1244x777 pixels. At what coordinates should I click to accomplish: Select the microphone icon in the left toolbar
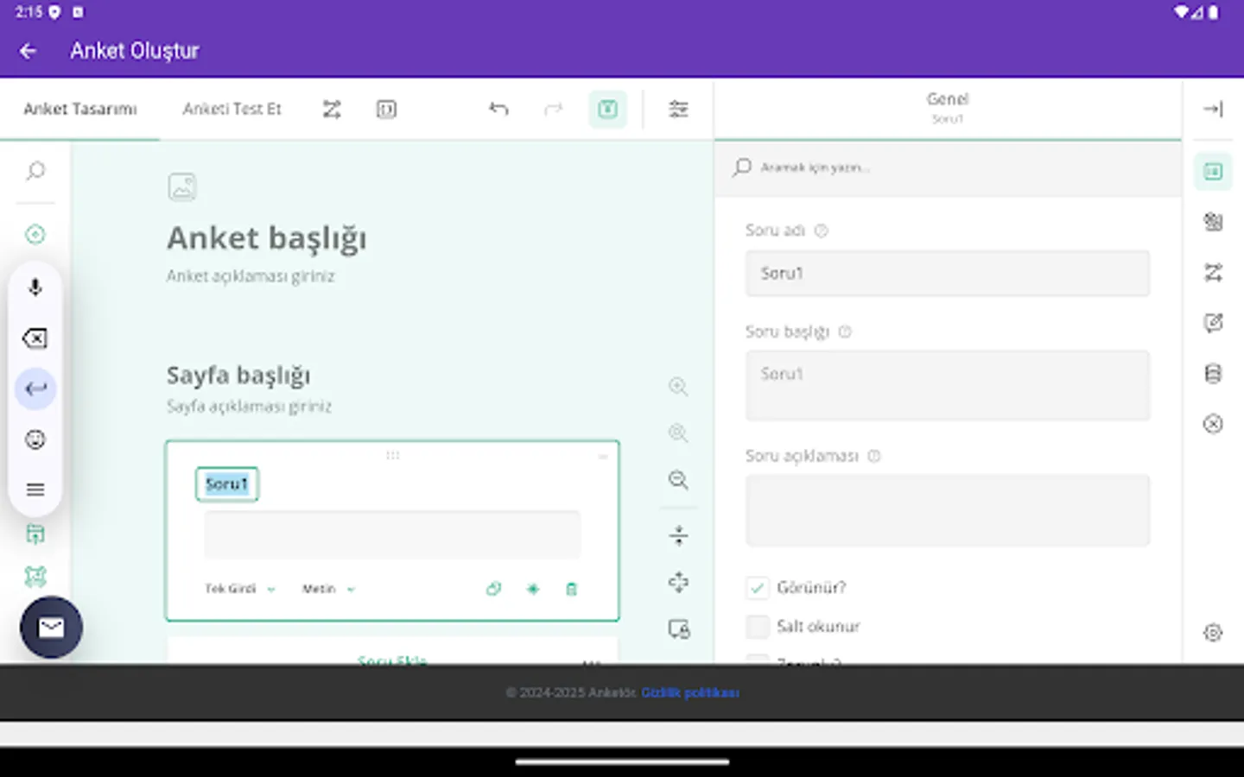(x=35, y=287)
